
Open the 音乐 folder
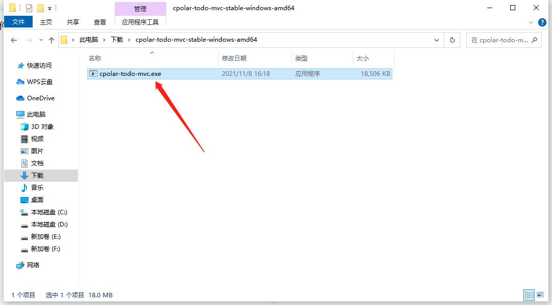coord(37,188)
